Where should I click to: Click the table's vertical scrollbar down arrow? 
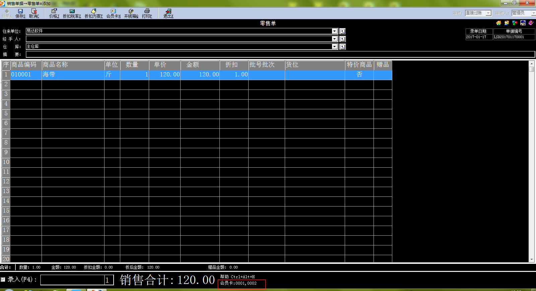pos(531,259)
